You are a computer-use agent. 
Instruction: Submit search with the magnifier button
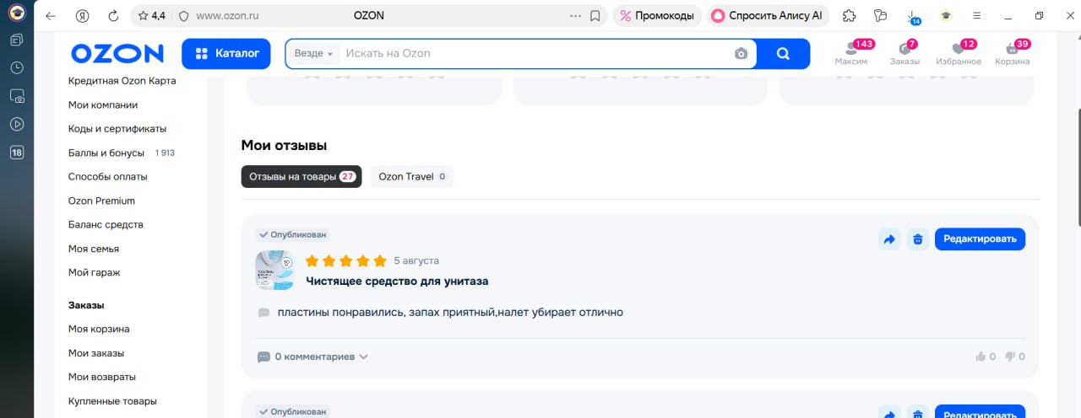783,53
